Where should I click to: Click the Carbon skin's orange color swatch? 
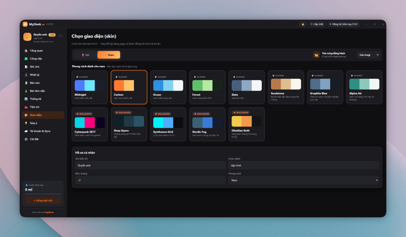119,86
